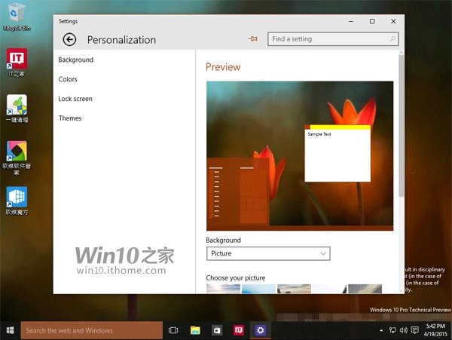Show hidden tray icons arrow
452x340 pixels.
(x=381, y=330)
